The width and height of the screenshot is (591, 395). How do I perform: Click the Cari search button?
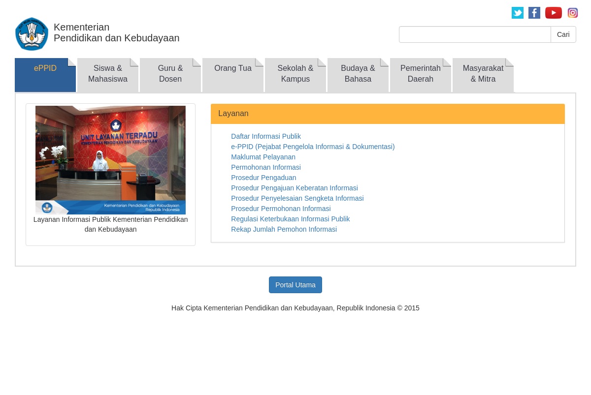tap(563, 34)
